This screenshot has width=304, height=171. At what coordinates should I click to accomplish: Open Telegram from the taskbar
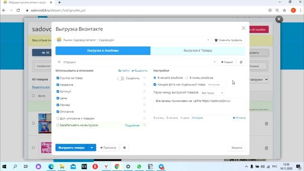pos(161,167)
